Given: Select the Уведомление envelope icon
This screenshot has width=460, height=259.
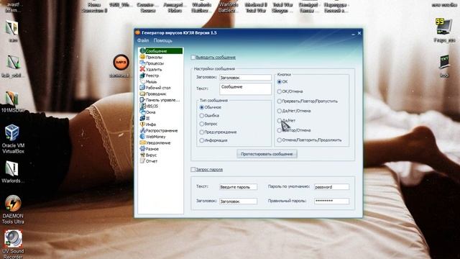Looking at the screenshot, I should [x=142, y=142].
